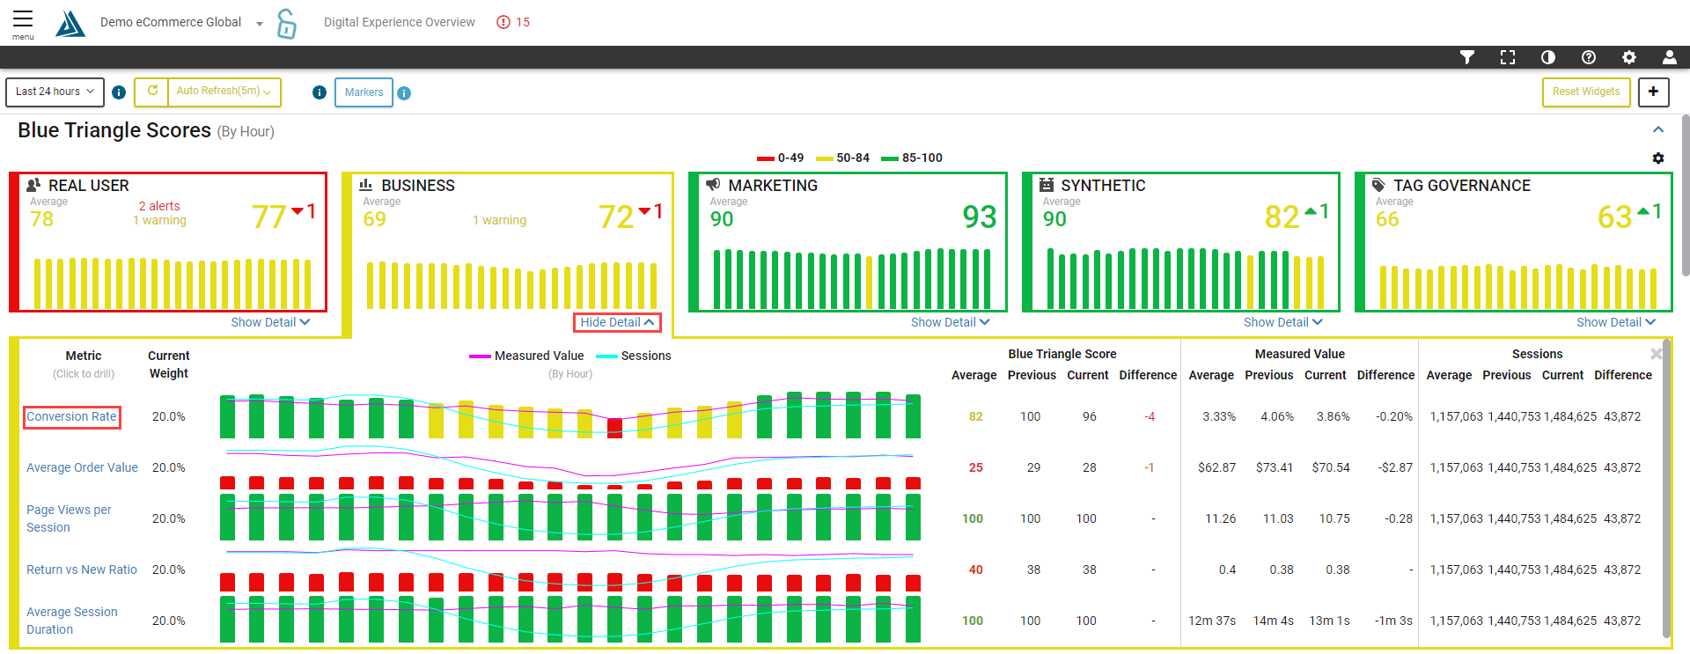Click the Markers button

[x=364, y=92]
